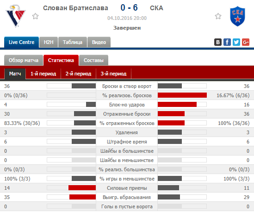Show statistics for 1-й период
Image resolution: width=254 pixels, height=212 pixels.
click(43, 74)
